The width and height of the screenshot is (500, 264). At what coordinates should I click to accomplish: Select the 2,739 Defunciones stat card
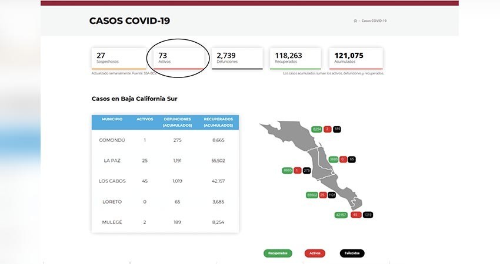237,59
